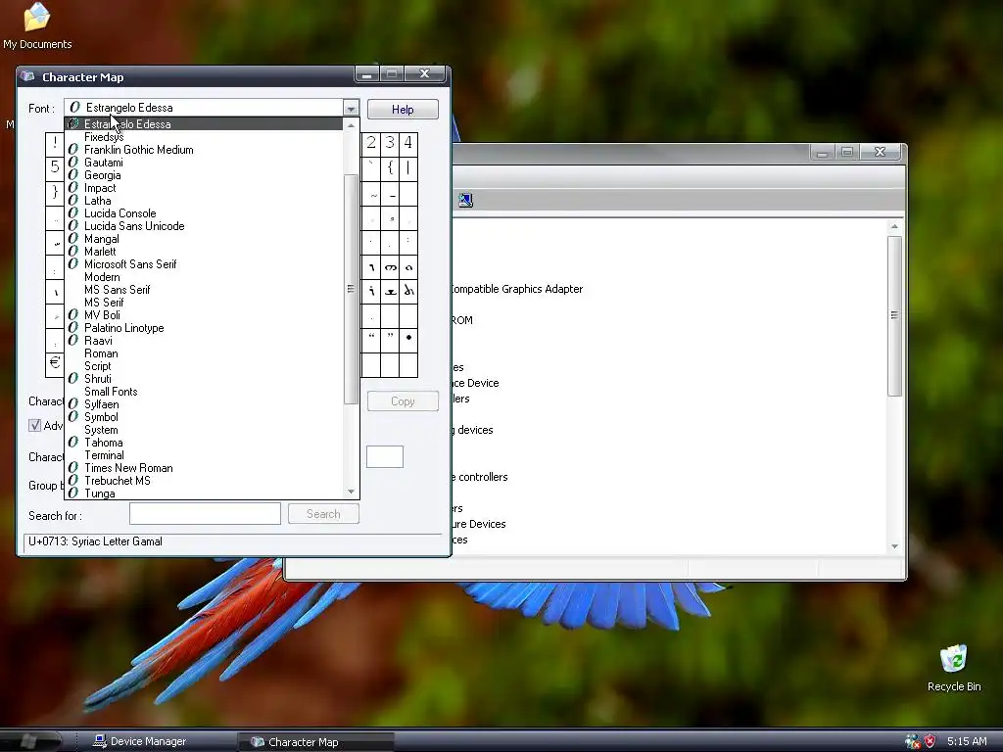Open Recycle Bin desktop icon

[x=954, y=668]
